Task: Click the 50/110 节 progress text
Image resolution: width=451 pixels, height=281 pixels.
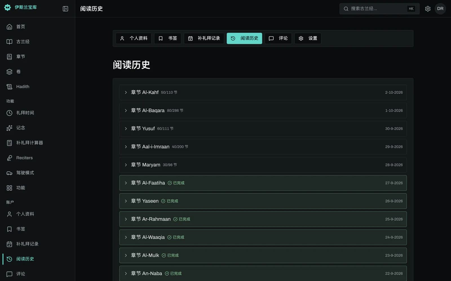Action: [x=169, y=92]
